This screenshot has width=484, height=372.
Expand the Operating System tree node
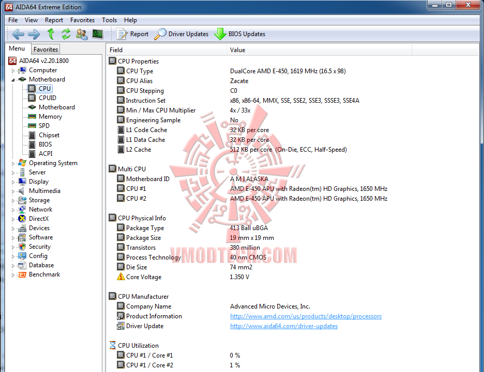point(13,164)
